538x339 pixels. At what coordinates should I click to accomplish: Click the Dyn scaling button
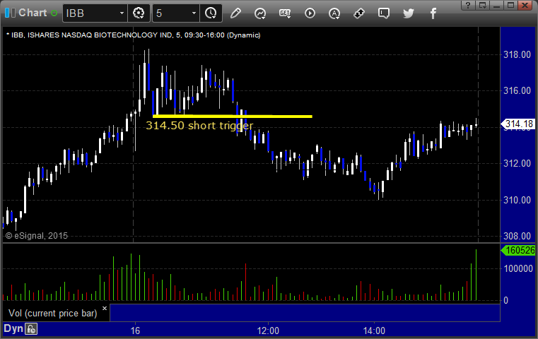pos(13,328)
